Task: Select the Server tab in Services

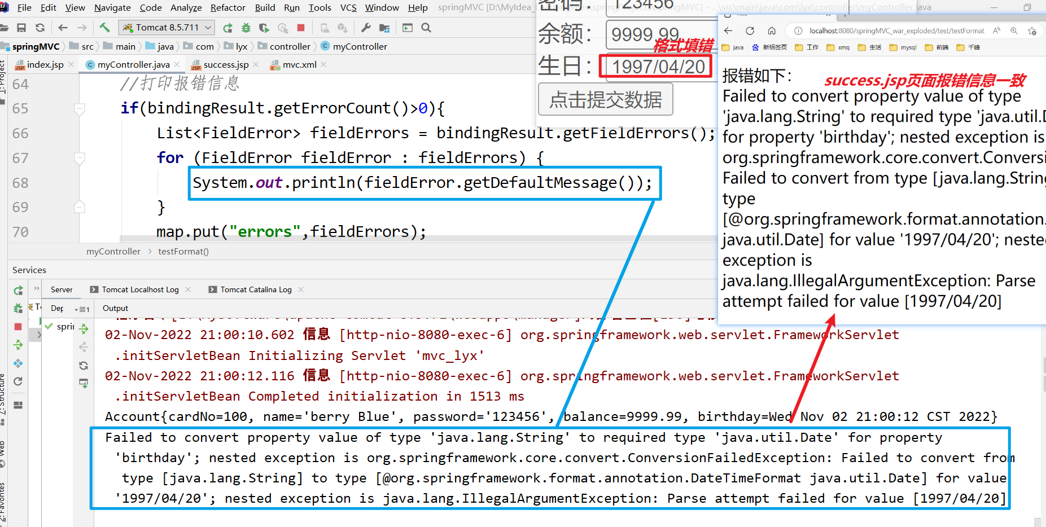Action: coord(62,289)
